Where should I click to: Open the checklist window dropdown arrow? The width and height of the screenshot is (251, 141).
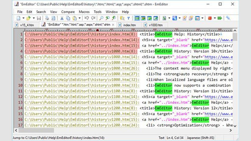(x=202, y=18)
